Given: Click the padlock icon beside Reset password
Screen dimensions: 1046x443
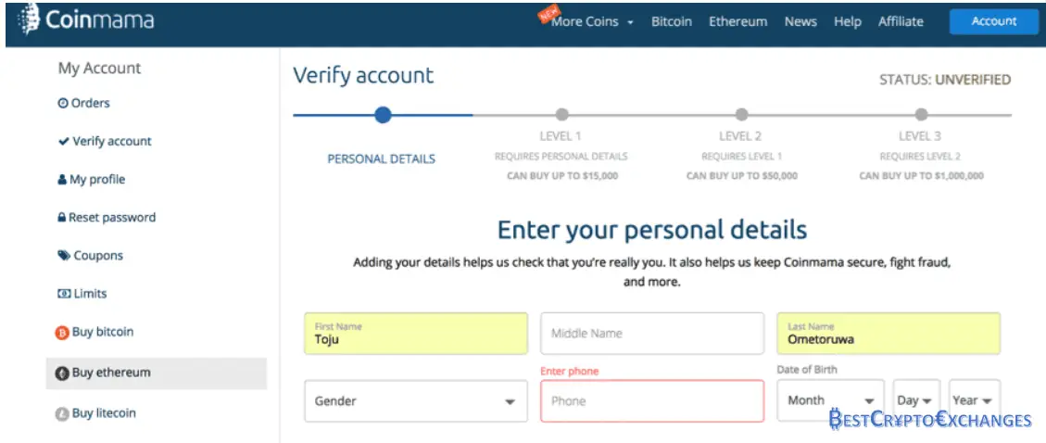Looking at the screenshot, I should tap(62, 218).
